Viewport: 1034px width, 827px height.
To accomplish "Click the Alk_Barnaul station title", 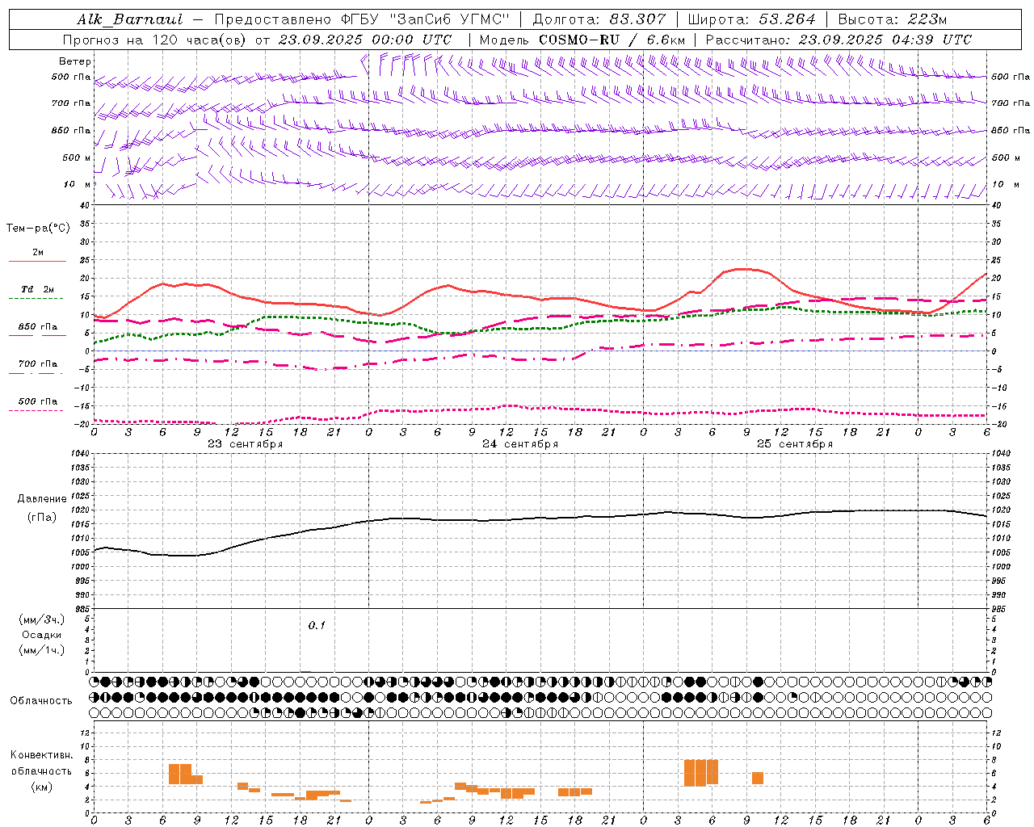I will pyautogui.click(x=130, y=19).
